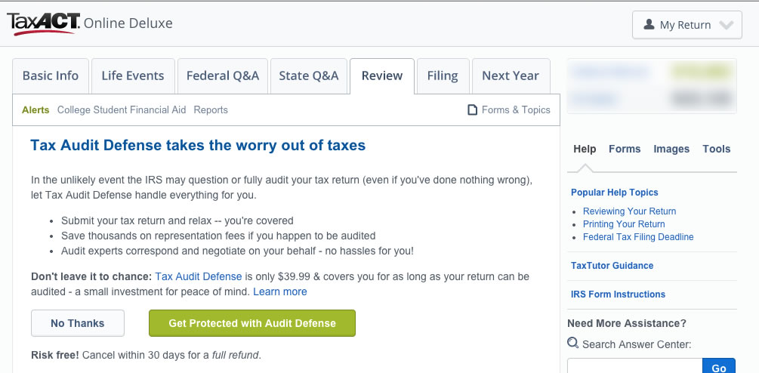Image resolution: width=759 pixels, height=373 pixels.
Task: Click the user icon in My Return
Action: pyautogui.click(x=649, y=25)
